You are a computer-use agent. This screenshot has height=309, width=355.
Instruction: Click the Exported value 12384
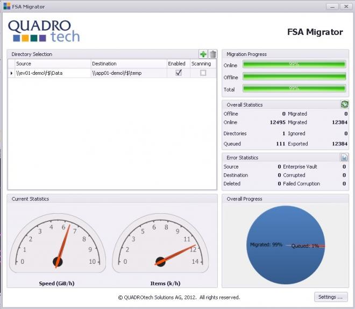point(339,144)
